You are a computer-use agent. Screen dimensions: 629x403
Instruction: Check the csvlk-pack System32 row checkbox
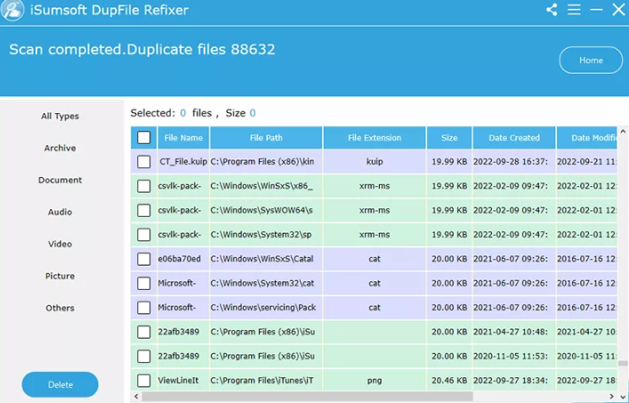143,235
